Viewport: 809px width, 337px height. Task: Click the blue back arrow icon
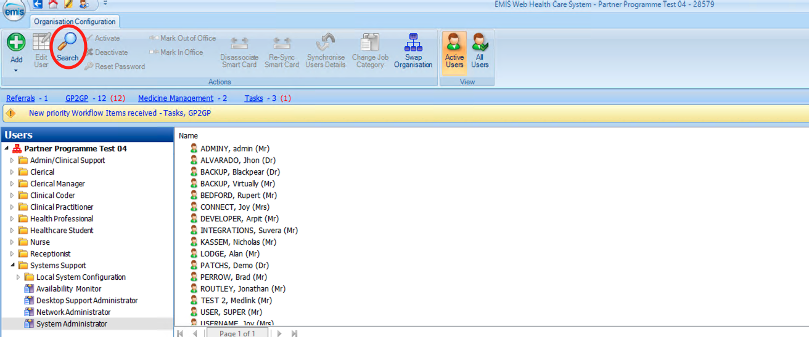(x=39, y=4)
